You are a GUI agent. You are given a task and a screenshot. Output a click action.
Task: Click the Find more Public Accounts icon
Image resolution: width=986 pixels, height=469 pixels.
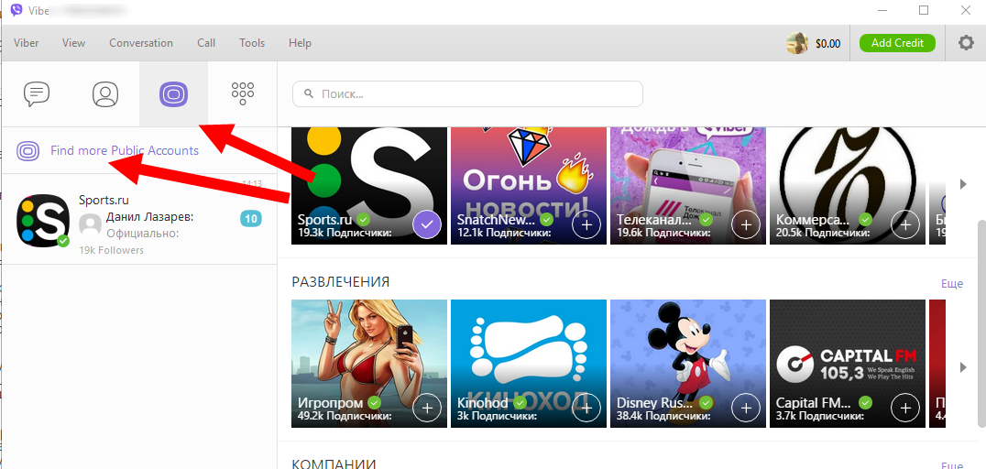tap(28, 151)
